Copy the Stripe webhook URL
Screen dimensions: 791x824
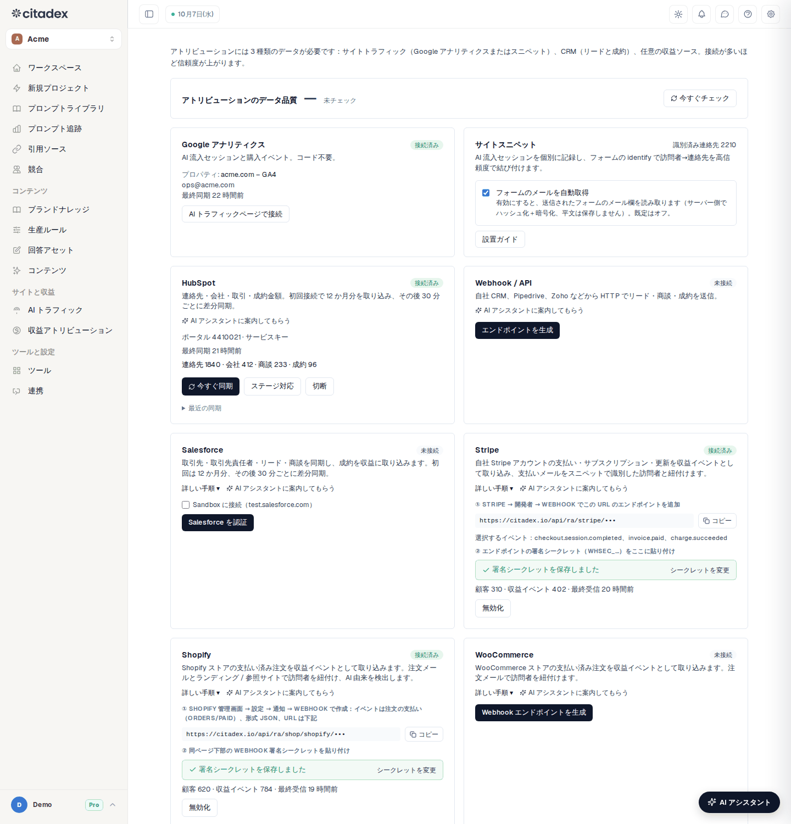click(x=717, y=521)
